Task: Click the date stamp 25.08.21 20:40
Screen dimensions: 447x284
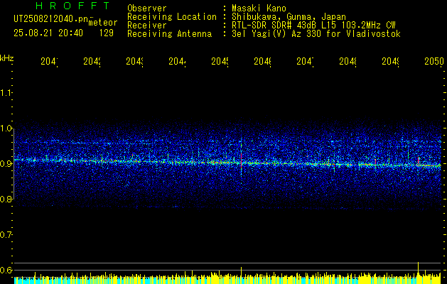Action: [x=48, y=33]
